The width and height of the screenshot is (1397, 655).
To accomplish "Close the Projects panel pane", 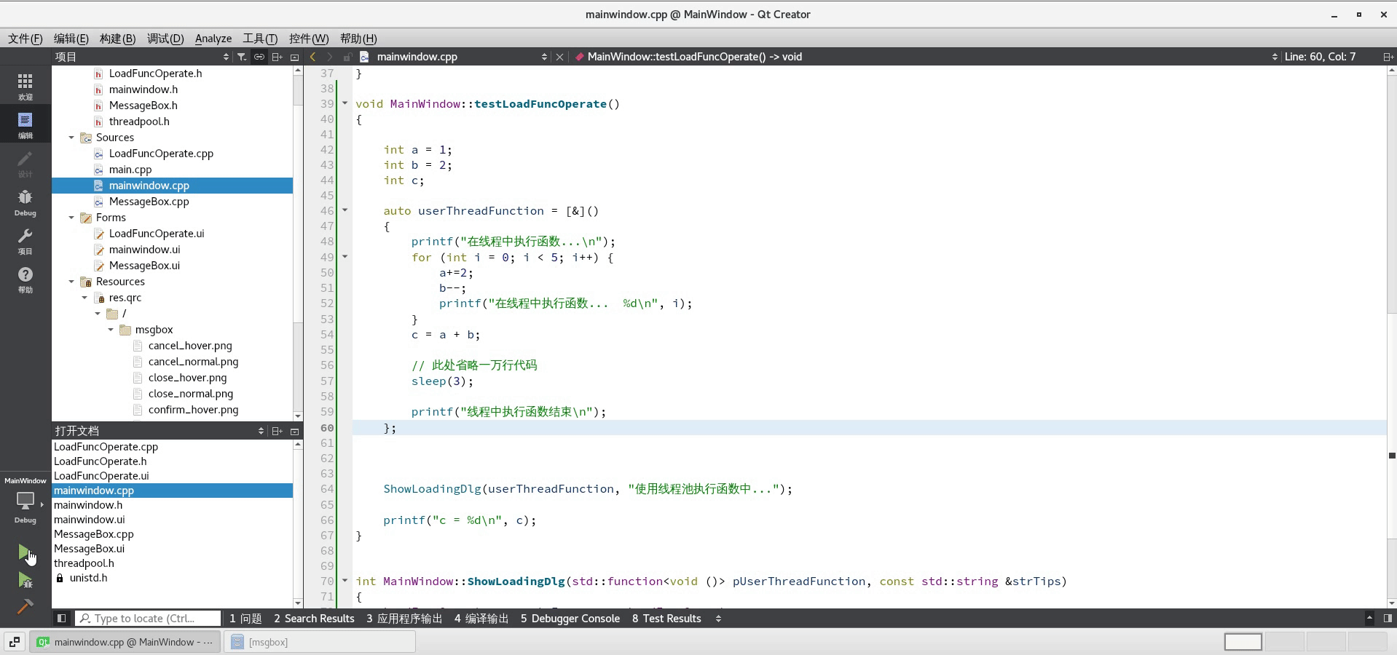I will 294,57.
